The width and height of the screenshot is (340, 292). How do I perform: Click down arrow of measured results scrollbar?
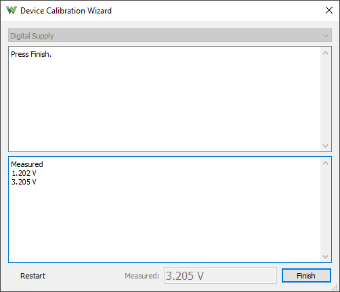coord(325,257)
